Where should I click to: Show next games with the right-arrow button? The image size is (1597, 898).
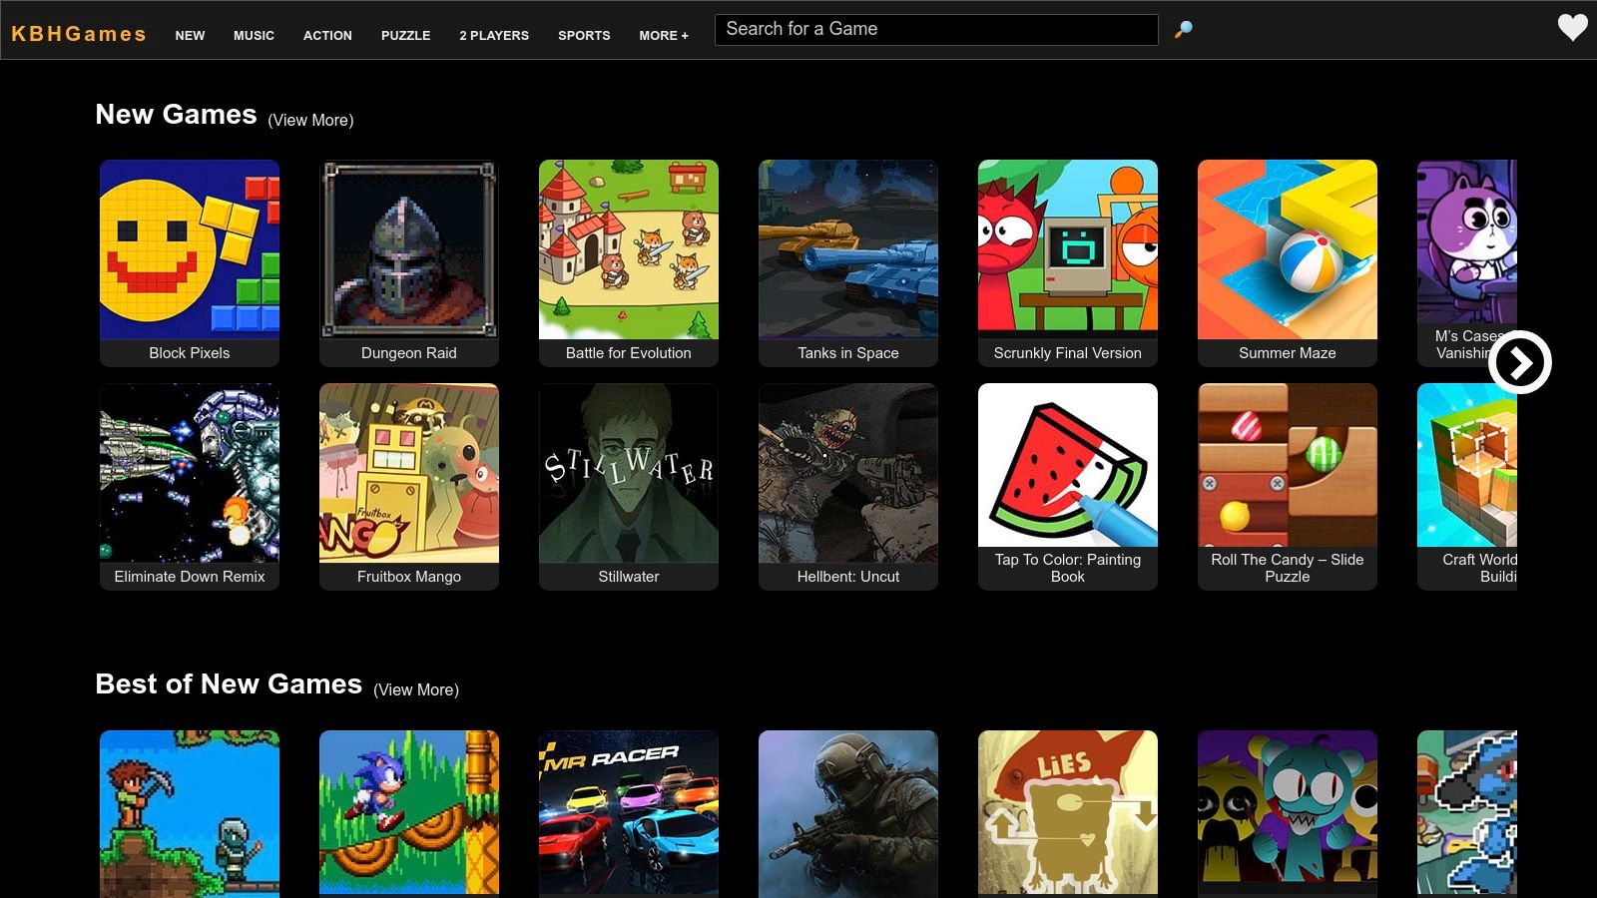click(1519, 362)
